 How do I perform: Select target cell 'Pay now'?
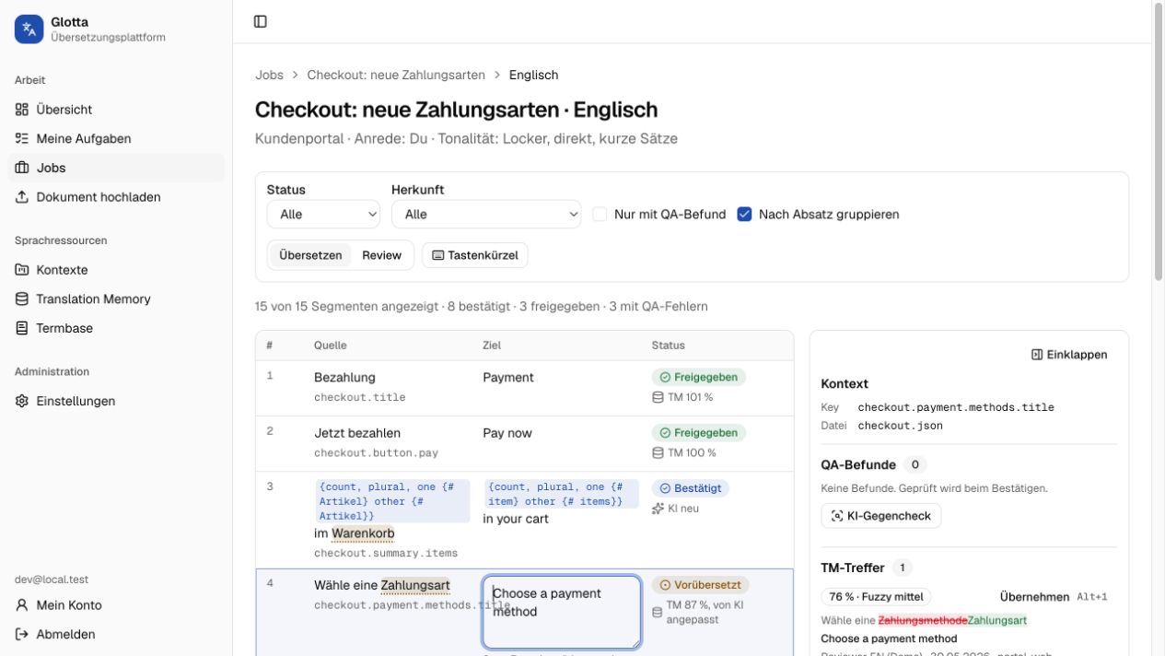tap(507, 433)
